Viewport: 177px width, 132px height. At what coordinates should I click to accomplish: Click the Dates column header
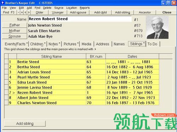pyautogui.click(x=132, y=56)
